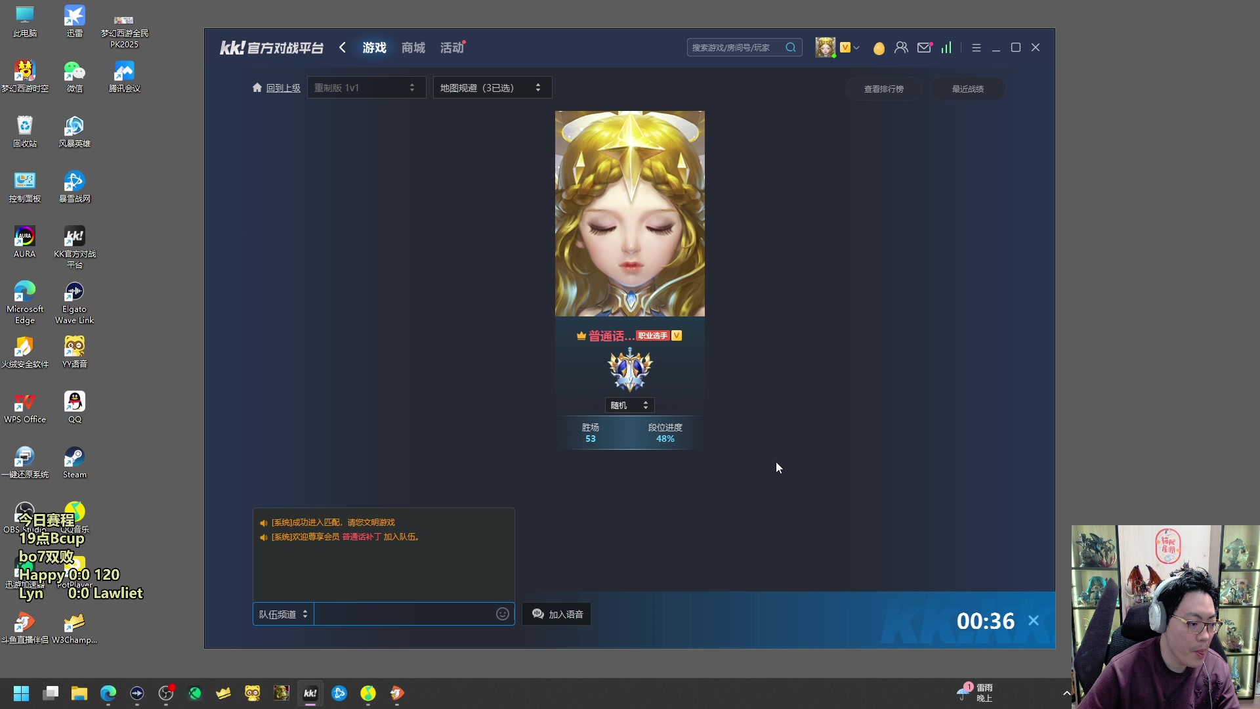The width and height of the screenshot is (1260, 709).
Task: Open the user avatar profile
Action: pos(825,47)
